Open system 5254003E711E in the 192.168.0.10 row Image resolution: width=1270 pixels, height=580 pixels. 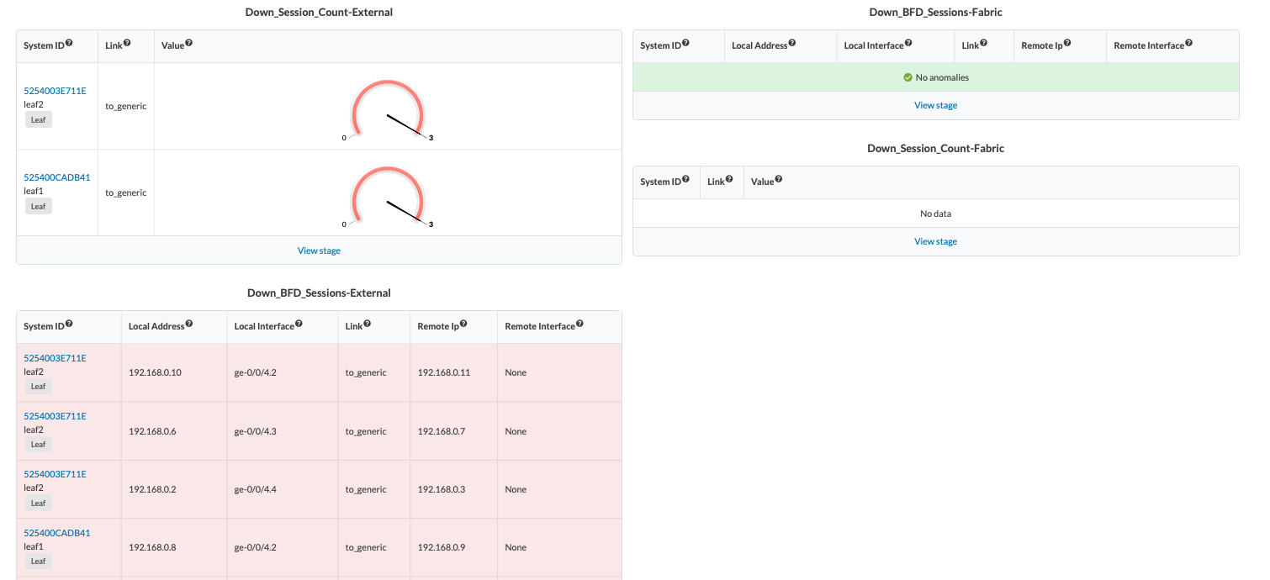(x=55, y=358)
